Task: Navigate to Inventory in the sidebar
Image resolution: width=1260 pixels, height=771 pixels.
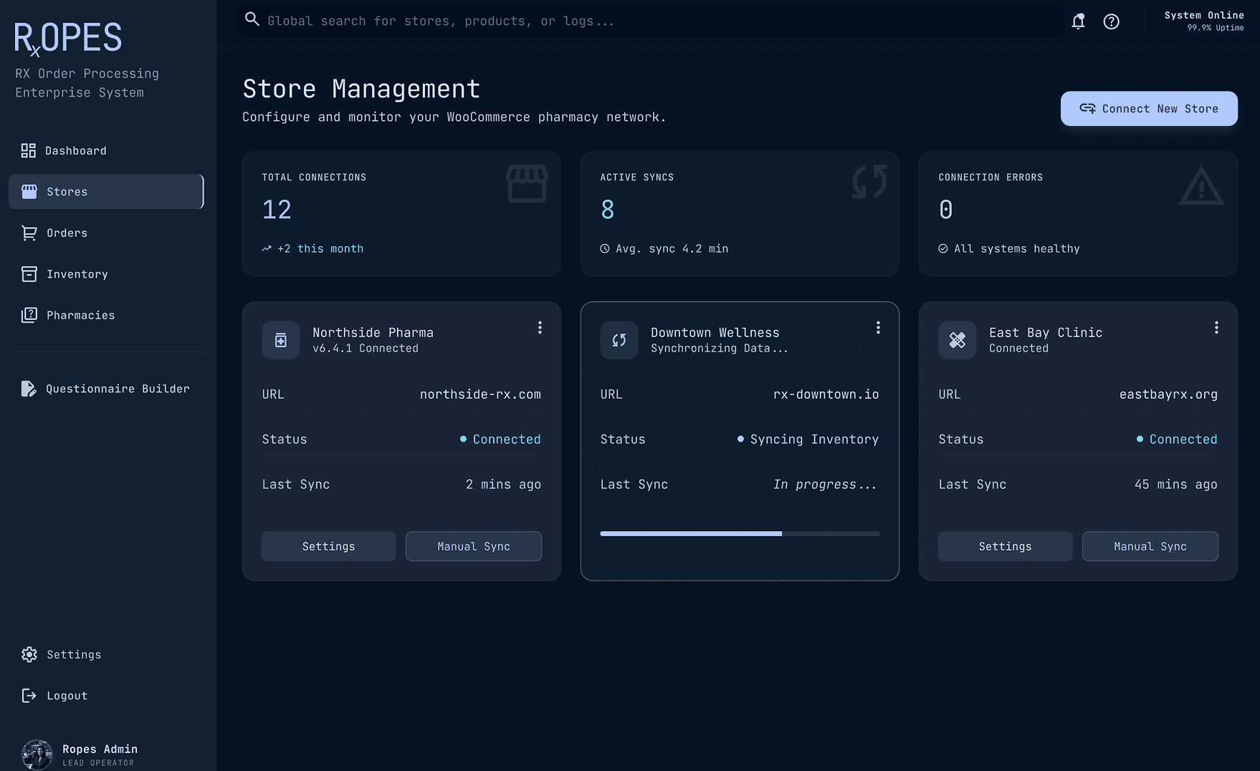Action: [106, 274]
